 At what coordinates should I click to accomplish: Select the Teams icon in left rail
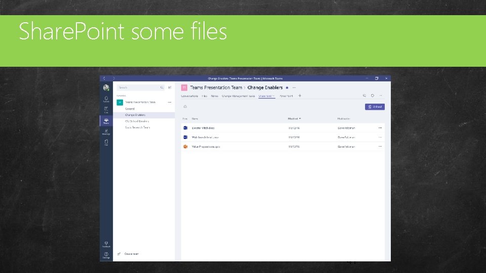click(106, 121)
